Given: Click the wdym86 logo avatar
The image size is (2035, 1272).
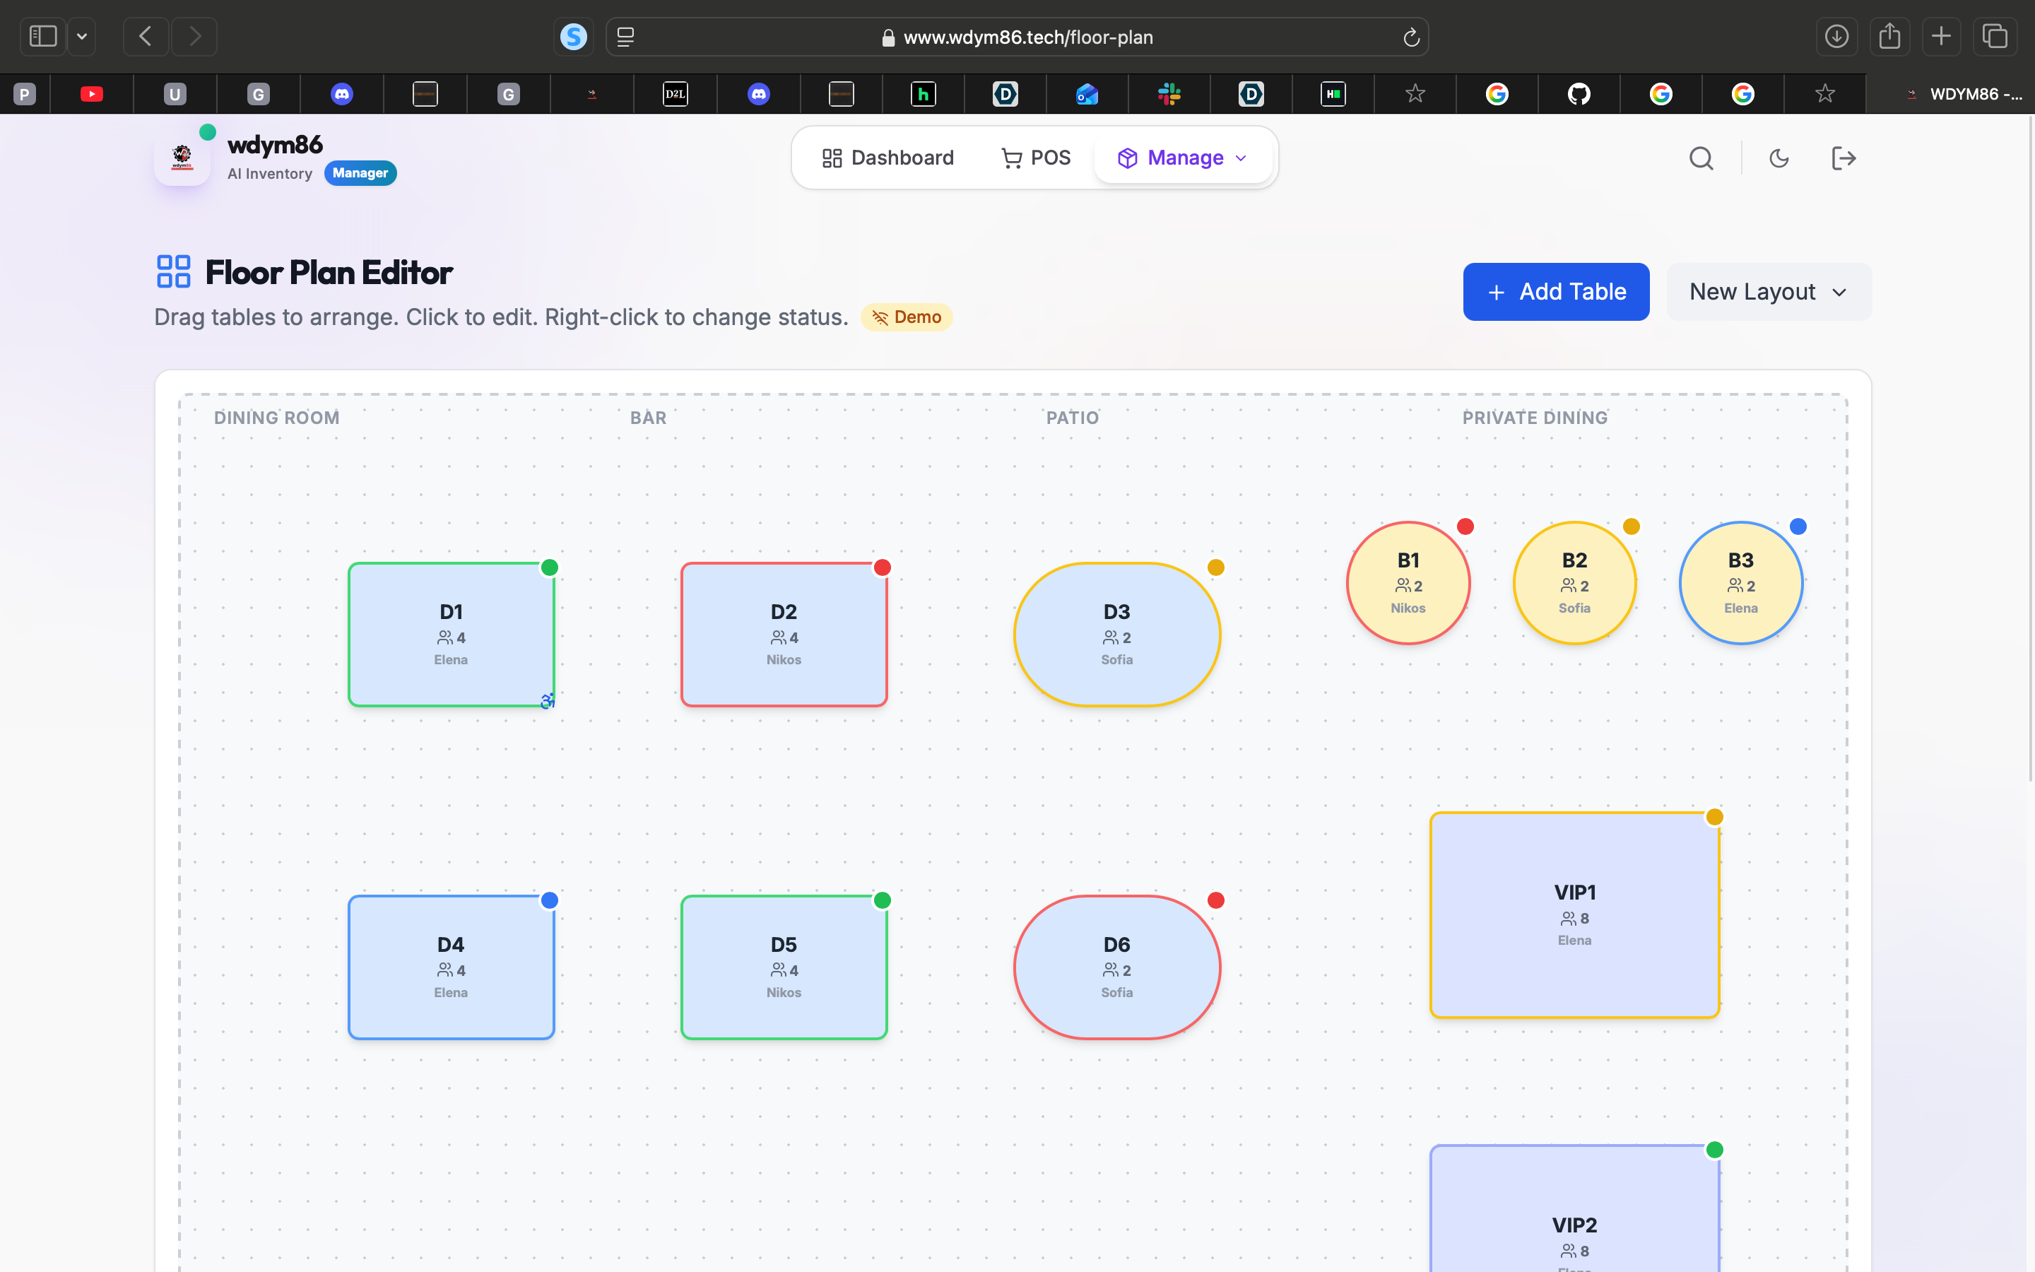Looking at the screenshot, I should click(x=182, y=158).
